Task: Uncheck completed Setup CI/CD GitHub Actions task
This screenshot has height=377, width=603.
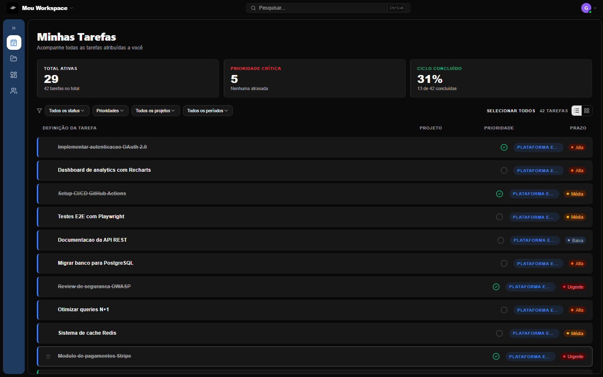Action: pos(500,194)
